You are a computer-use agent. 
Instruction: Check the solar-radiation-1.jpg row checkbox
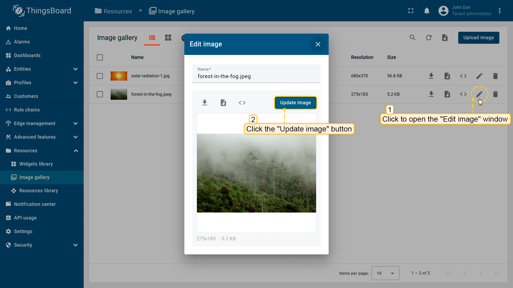[100, 76]
